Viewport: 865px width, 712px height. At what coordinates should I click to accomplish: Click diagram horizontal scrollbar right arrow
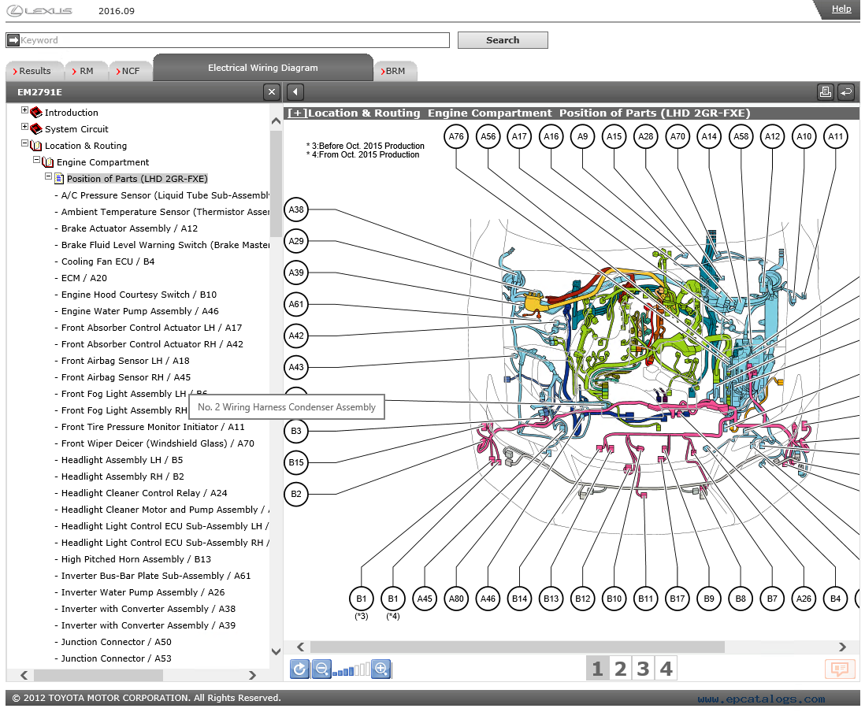pyautogui.click(x=842, y=647)
